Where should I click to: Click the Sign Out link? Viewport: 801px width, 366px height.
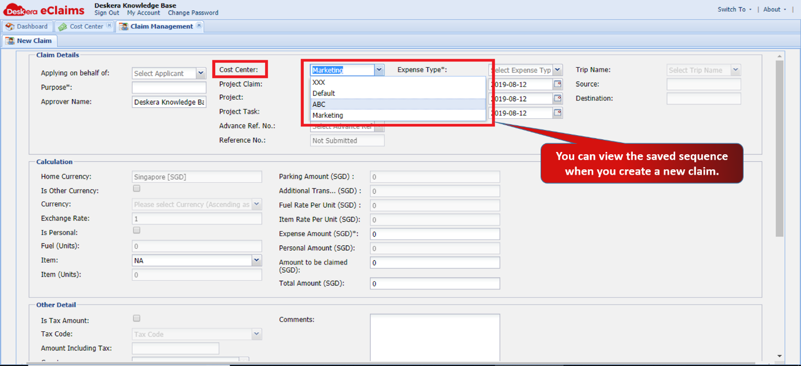click(x=107, y=13)
